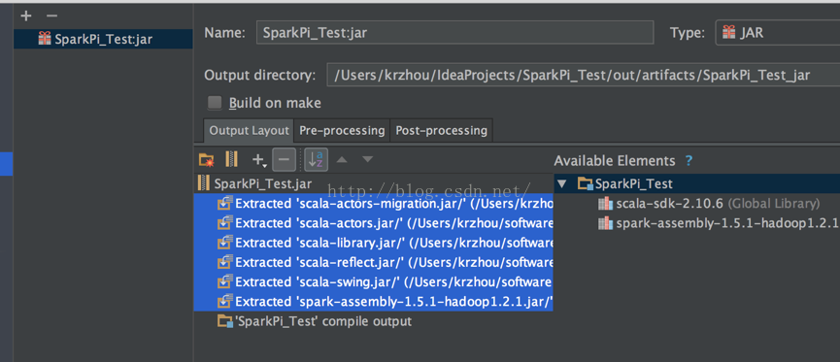Click the add artifact plus icon
Image resolution: width=840 pixels, height=362 pixels.
tap(25, 16)
